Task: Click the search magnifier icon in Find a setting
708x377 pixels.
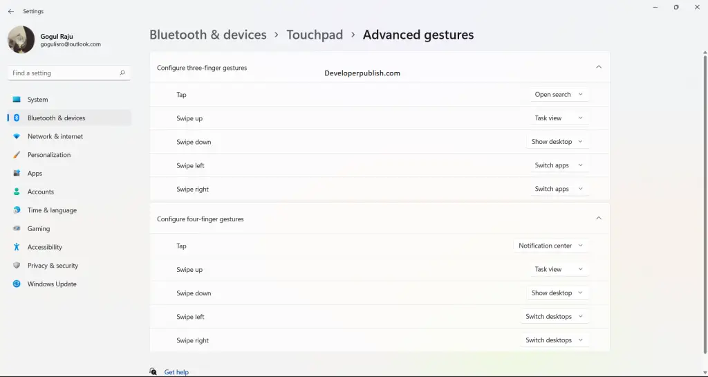Action: click(x=122, y=73)
